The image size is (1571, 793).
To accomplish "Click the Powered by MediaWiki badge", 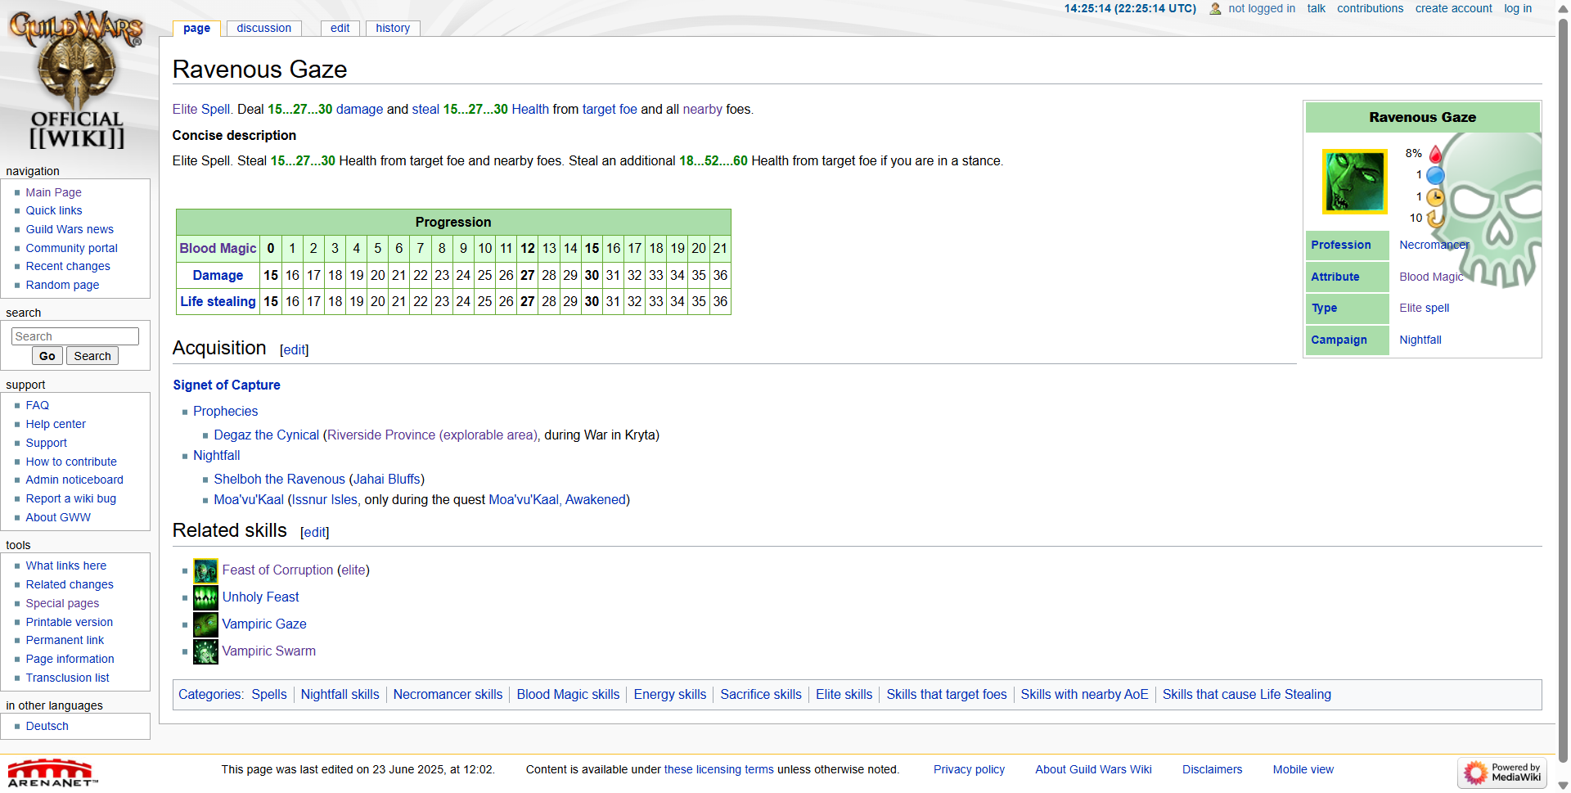I will click(1502, 773).
